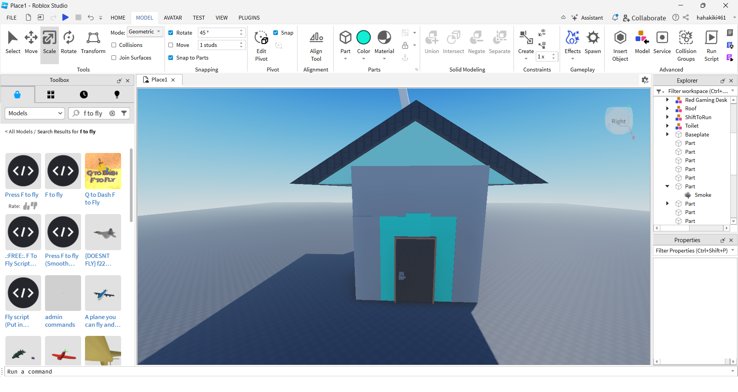Expand the ShiftToRun tree node
The image size is (738, 392).
[667, 117]
